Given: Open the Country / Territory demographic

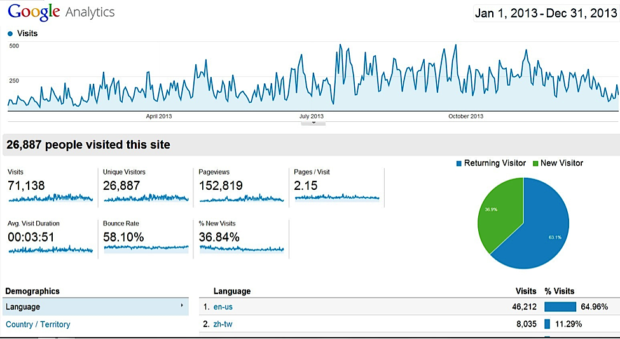Looking at the screenshot, I should coord(38,324).
